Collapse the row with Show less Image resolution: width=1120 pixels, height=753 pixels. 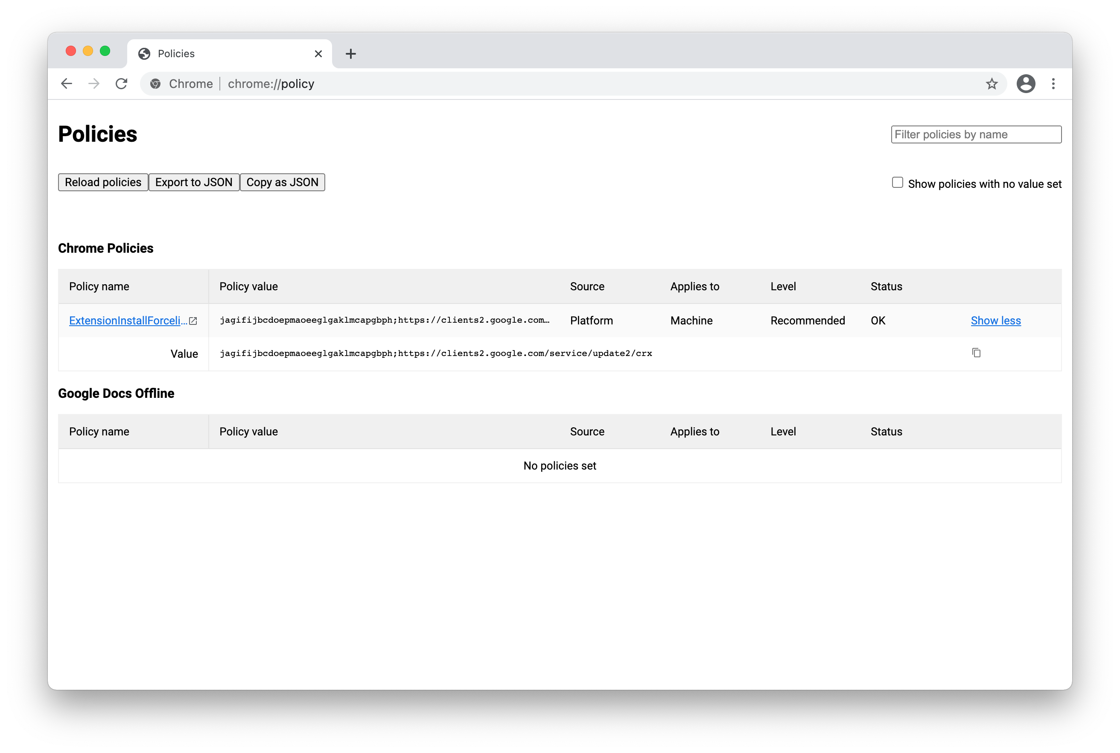pyautogui.click(x=996, y=320)
